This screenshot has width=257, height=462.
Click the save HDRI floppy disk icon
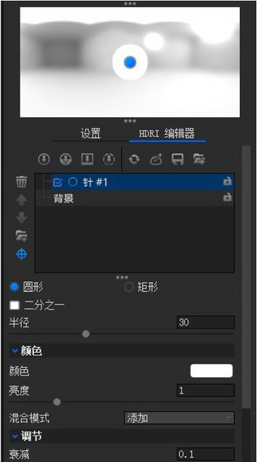coord(178,159)
